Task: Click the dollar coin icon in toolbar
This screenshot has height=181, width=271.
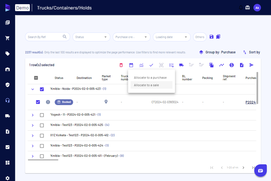Action: point(232,65)
